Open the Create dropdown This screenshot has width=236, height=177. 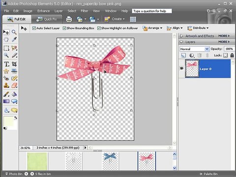coord(115,19)
